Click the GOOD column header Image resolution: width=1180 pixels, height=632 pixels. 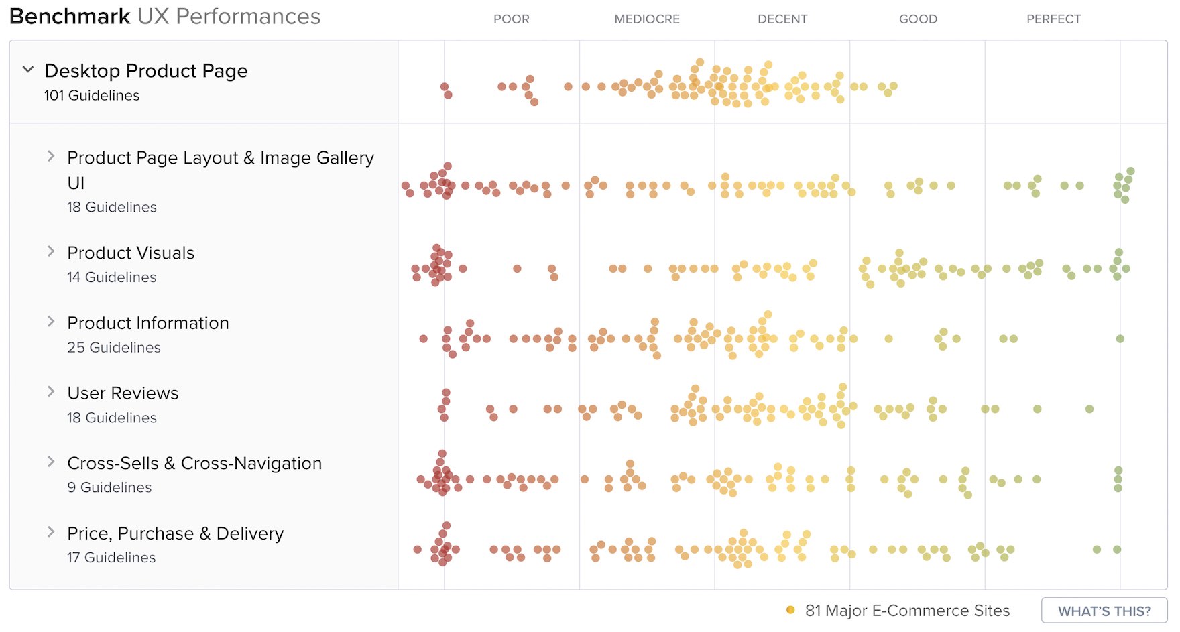click(x=918, y=19)
